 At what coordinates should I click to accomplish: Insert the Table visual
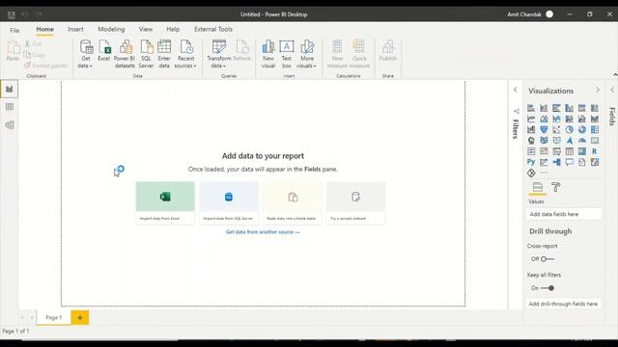[569, 151]
